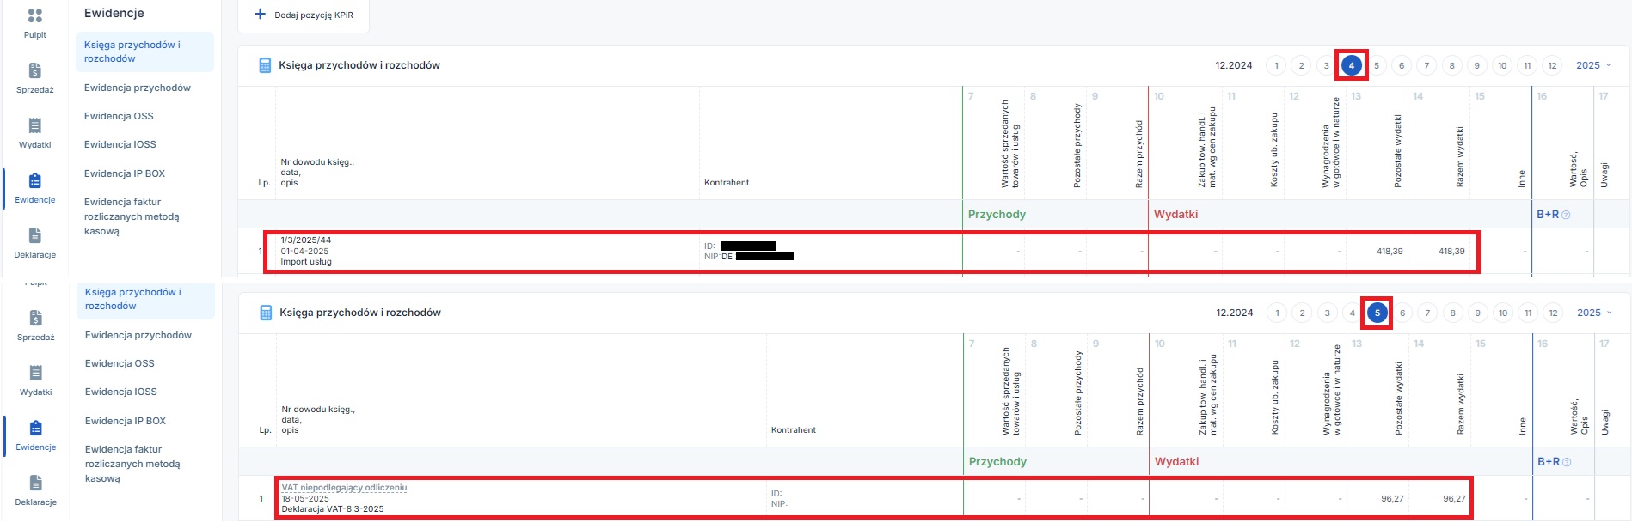The height and width of the screenshot is (523, 1632).
Task: Open Ewidencja OSS in upper submenu
Action: click(119, 116)
